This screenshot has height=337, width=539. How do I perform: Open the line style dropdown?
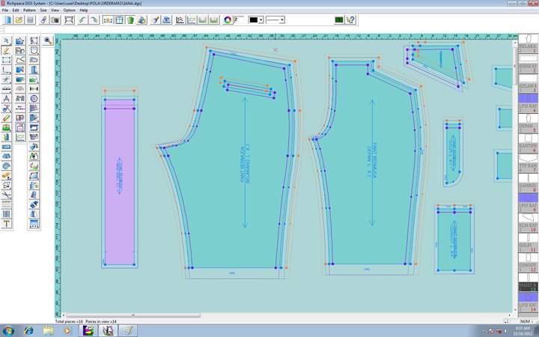pyautogui.click(x=275, y=20)
